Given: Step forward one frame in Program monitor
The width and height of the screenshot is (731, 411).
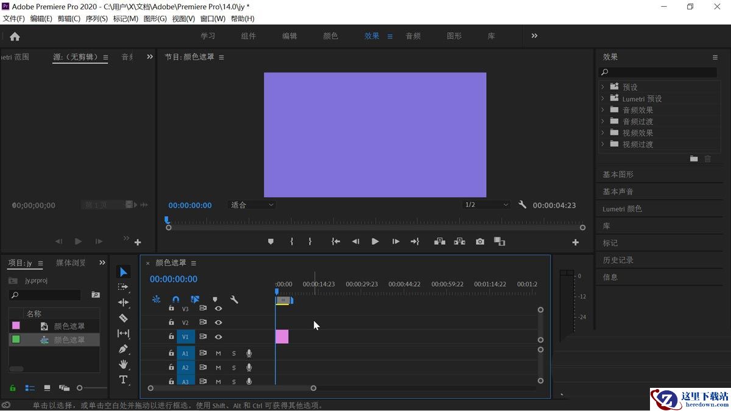Looking at the screenshot, I should click(395, 242).
